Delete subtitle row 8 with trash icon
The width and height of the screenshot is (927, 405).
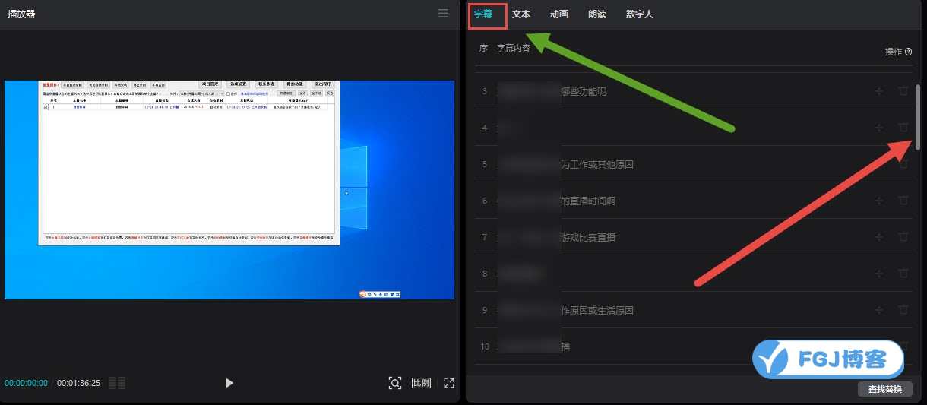click(x=903, y=274)
